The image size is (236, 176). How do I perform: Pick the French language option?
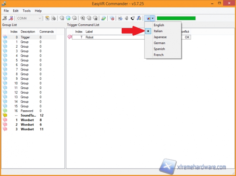[158, 55]
